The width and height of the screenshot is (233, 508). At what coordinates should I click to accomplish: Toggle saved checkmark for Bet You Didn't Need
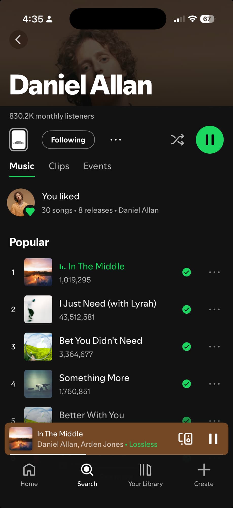187,346
